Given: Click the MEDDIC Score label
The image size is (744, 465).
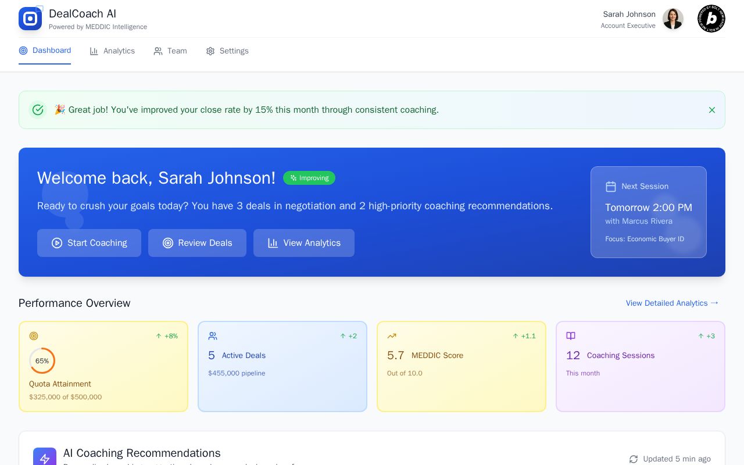Looking at the screenshot, I should tap(437, 356).
